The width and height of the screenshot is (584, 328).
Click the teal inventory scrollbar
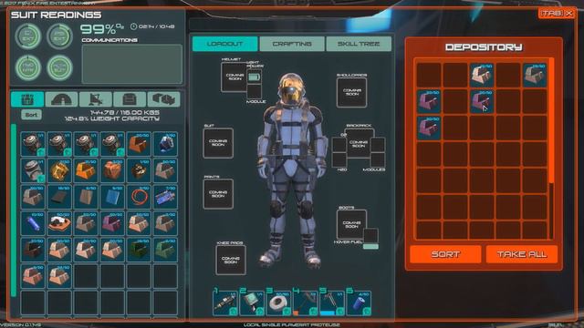(14, 210)
